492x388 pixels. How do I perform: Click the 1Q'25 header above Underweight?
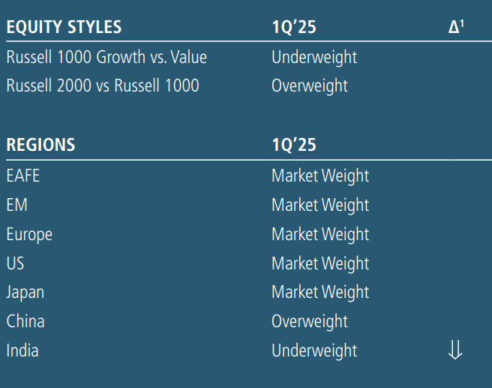coord(294,28)
